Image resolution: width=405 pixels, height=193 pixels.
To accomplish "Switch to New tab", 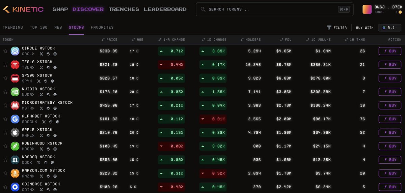I will pos(58,28).
